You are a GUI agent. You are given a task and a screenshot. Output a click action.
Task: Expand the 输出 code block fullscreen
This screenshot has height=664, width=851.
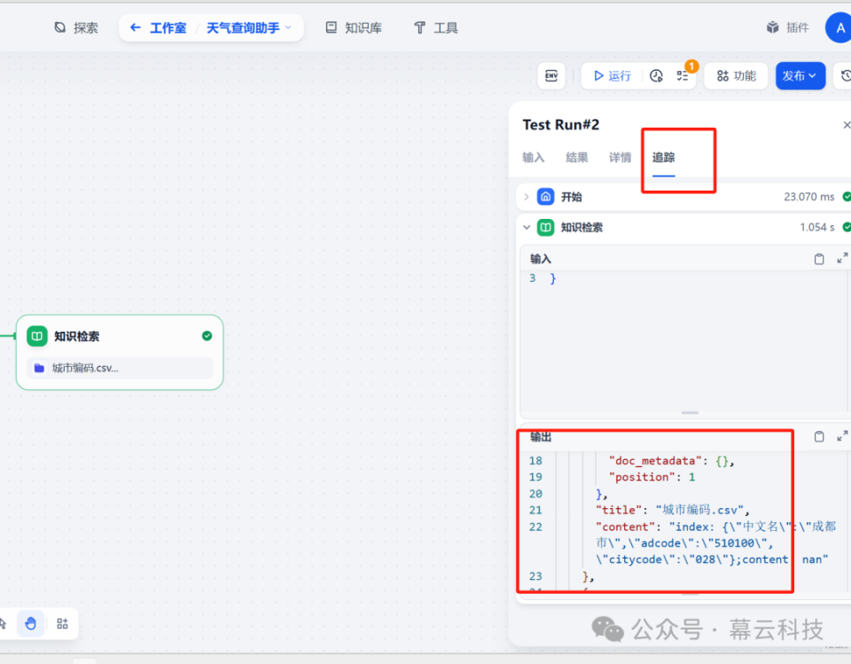pyautogui.click(x=842, y=436)
